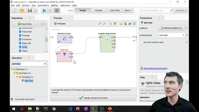This screenshot has height=112, width=199.
Task: Click the copy-pages icon in Process toolbar
Action: coord(110,24)
